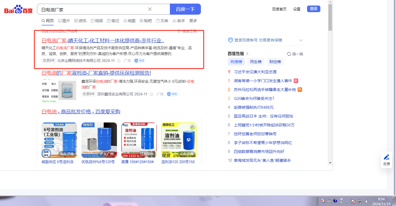Viewport: 396px width, 206px height.
Task: Switch to the 文库 tab
Action: (x=162, y=21)
